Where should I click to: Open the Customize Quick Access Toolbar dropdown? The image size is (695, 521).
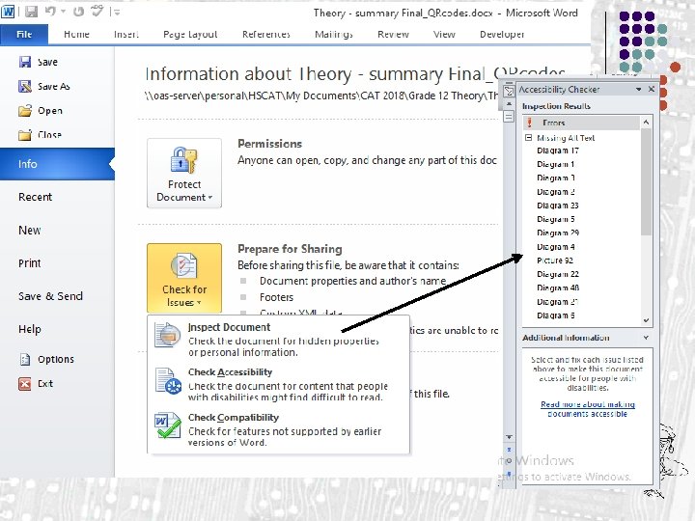tap(117, 13)
